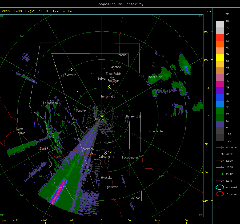Image resolution: width=240 pixels, height=224 pixels.
Task: Click the Calgary city label
Action: [x=104, y=157]
